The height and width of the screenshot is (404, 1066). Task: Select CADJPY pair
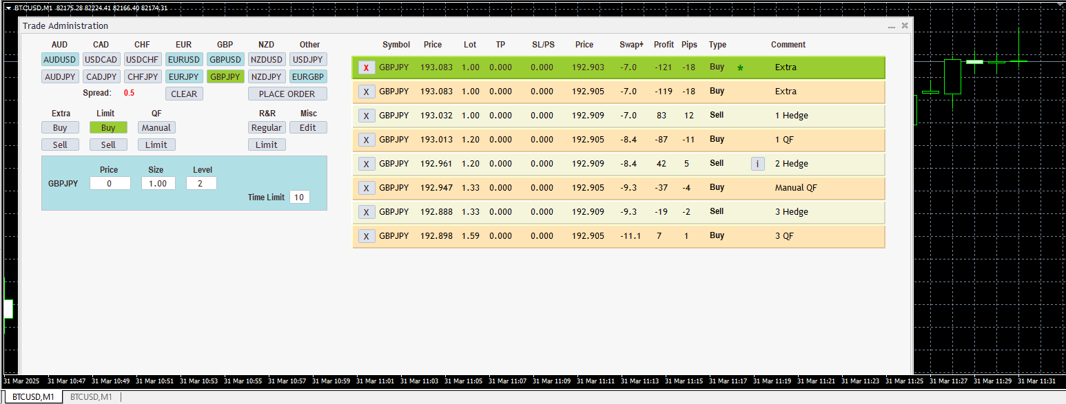pos(101,77)
